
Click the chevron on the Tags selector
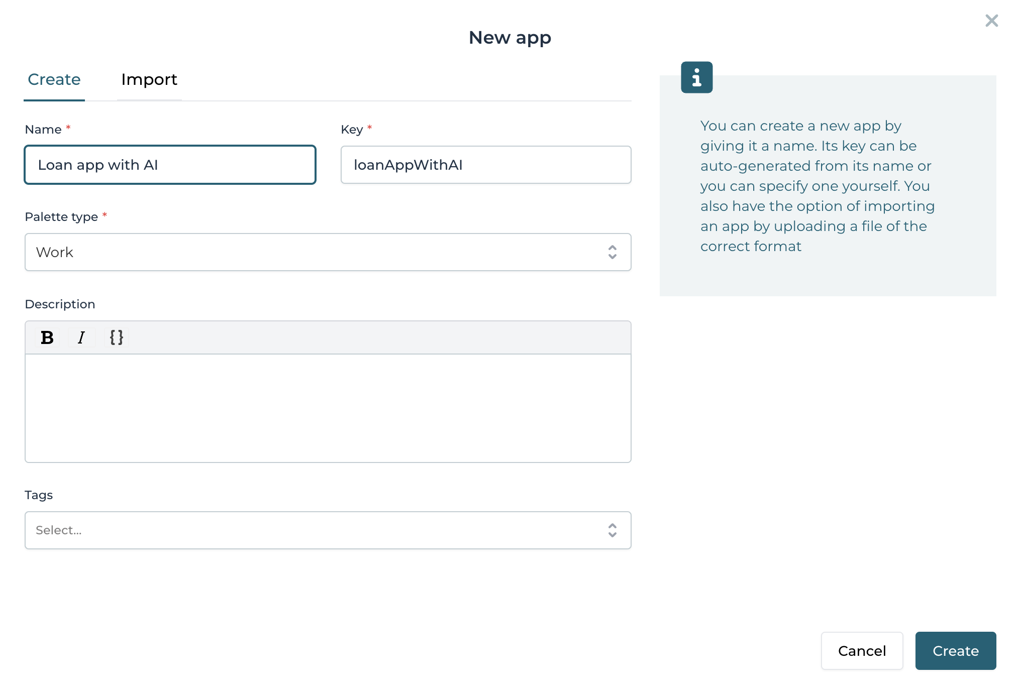tap(612, 530)
